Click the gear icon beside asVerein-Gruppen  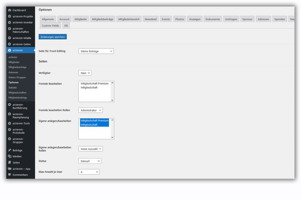pyautogui.click(x=10, y=139)
